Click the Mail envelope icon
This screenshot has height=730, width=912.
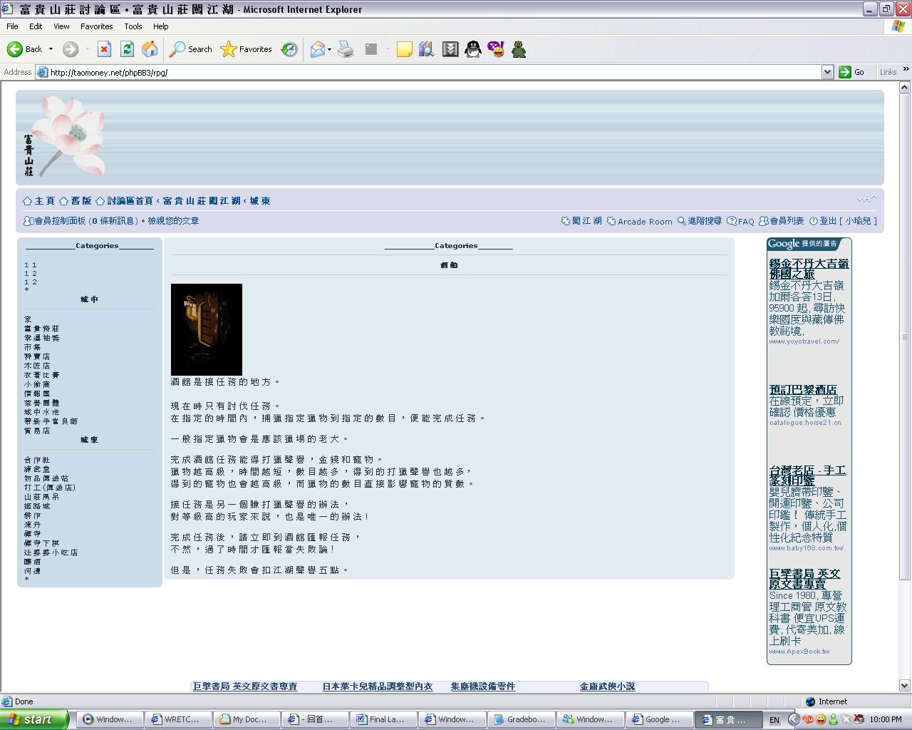317,49
